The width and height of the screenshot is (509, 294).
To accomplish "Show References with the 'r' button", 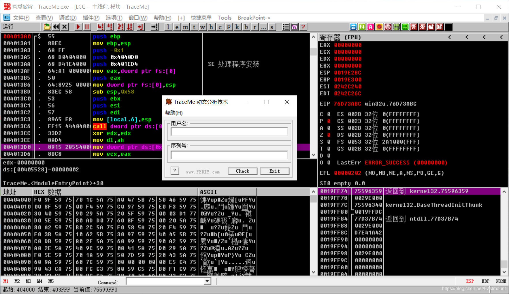I will pyautogui.click(x=255, y=27).
